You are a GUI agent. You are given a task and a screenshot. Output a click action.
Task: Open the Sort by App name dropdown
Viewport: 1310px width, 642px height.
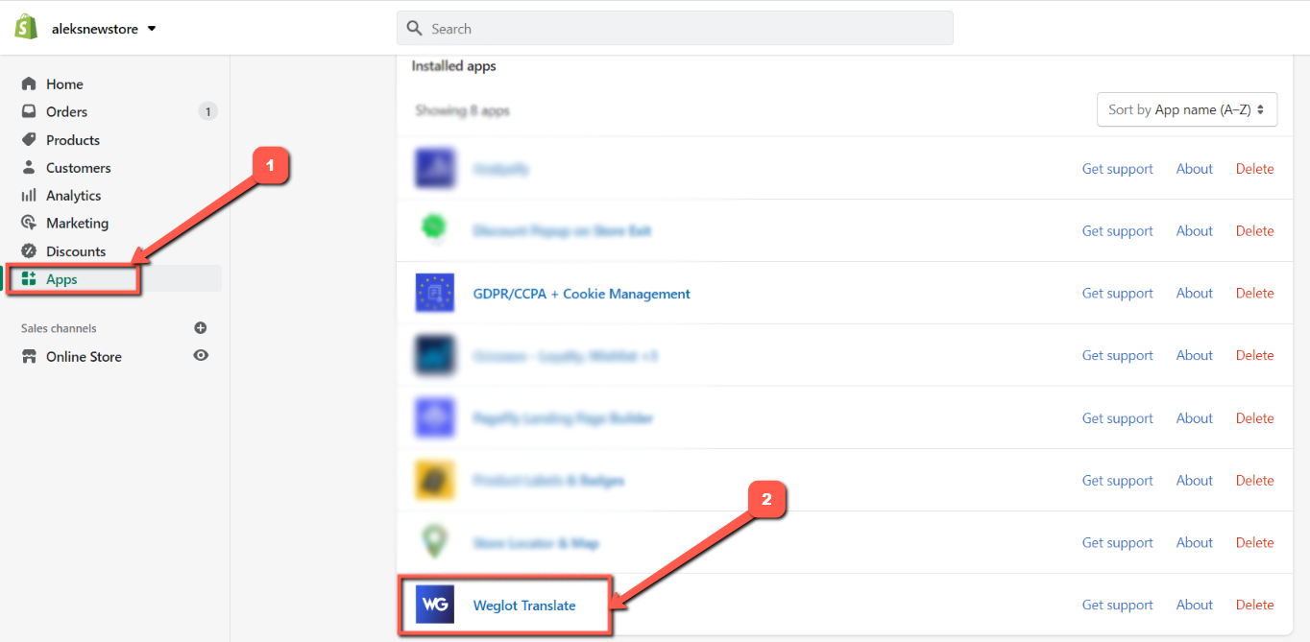tap(1187, 109)
